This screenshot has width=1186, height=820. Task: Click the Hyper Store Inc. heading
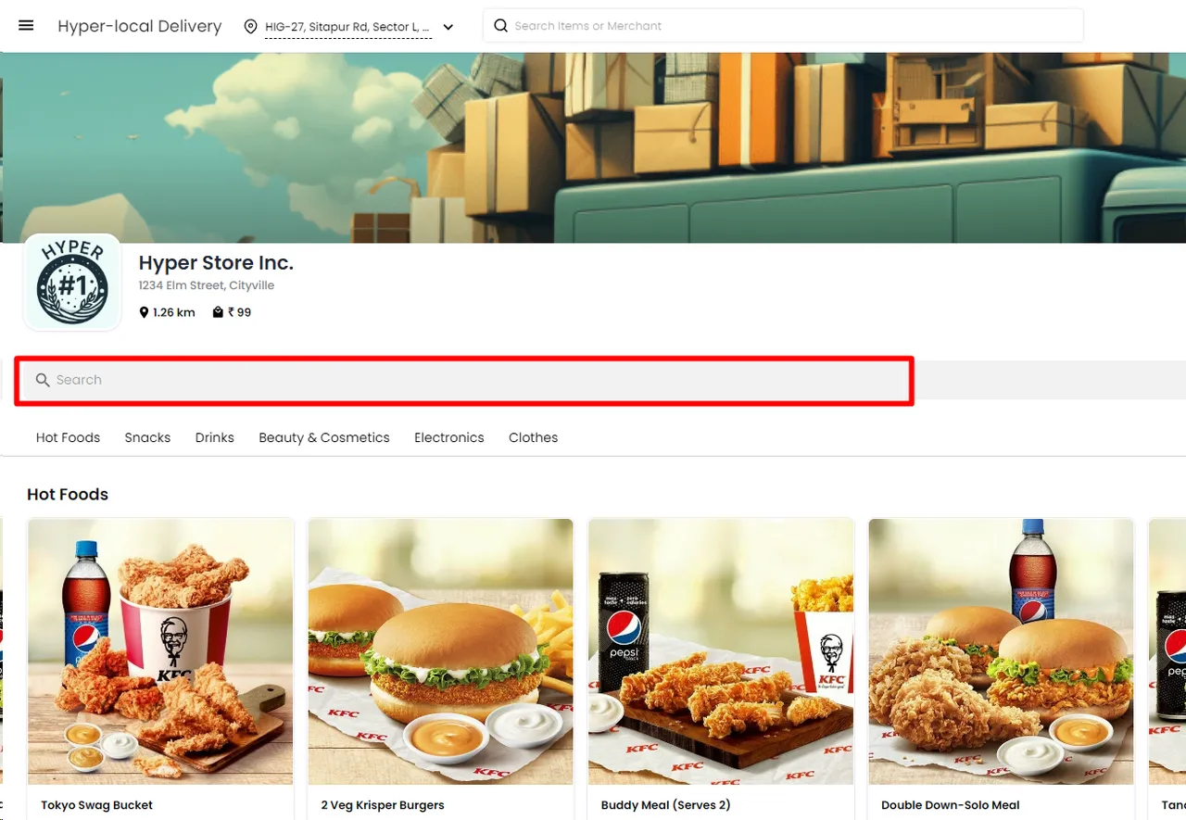click(216, 263)
